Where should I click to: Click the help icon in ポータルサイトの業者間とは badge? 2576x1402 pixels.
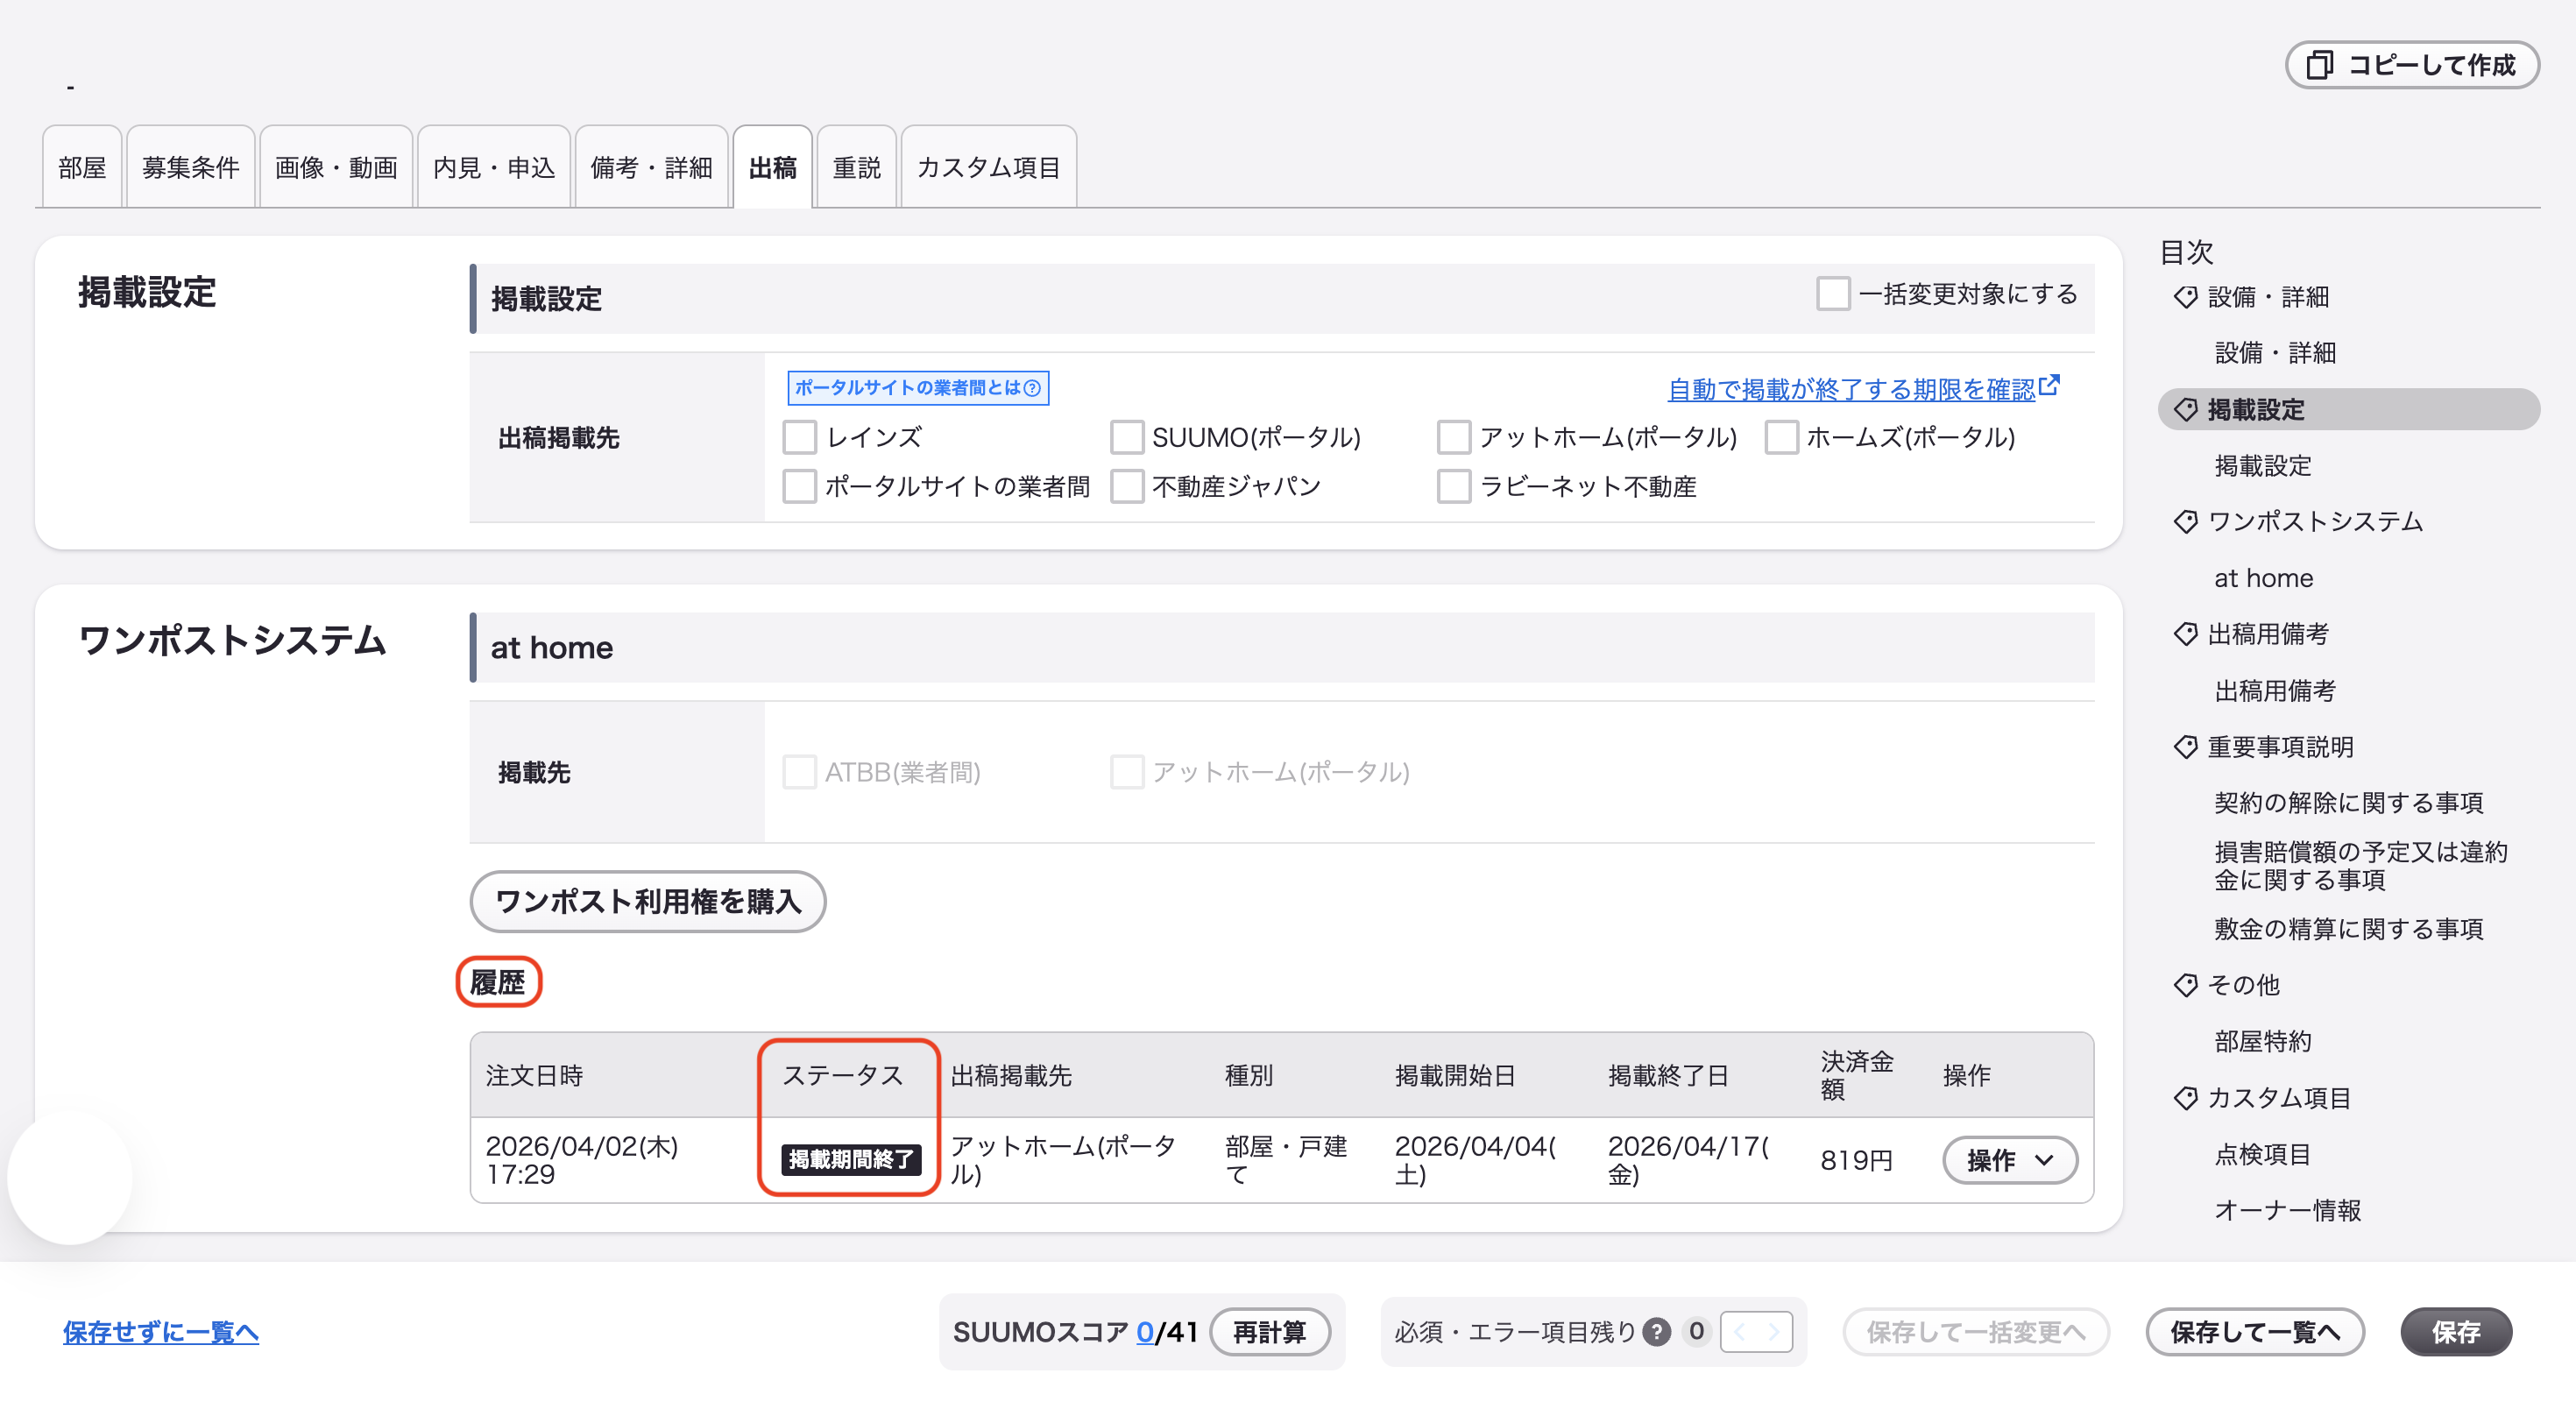pyautogui.click(x=1032, y=388)
